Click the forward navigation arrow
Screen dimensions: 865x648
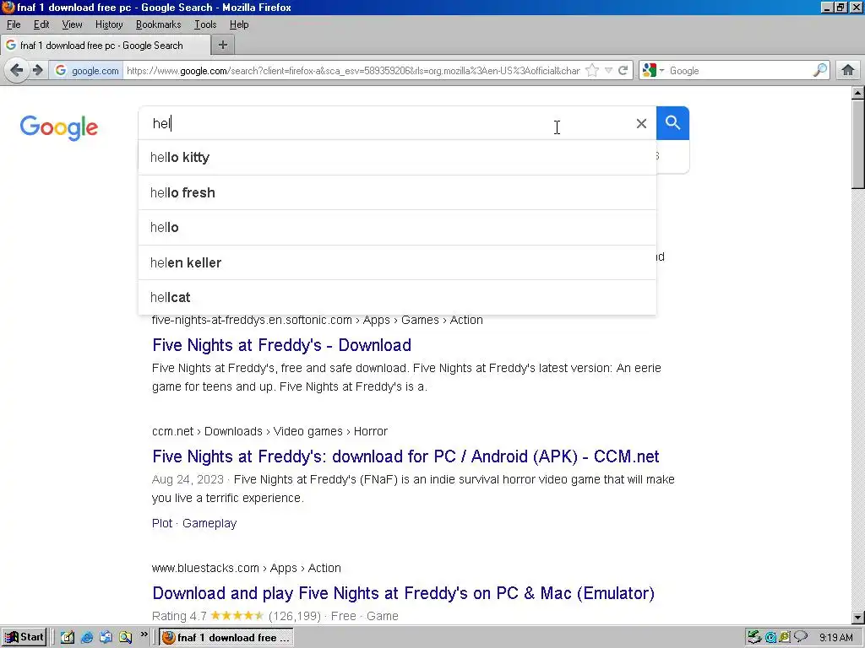tap(37, 71)
